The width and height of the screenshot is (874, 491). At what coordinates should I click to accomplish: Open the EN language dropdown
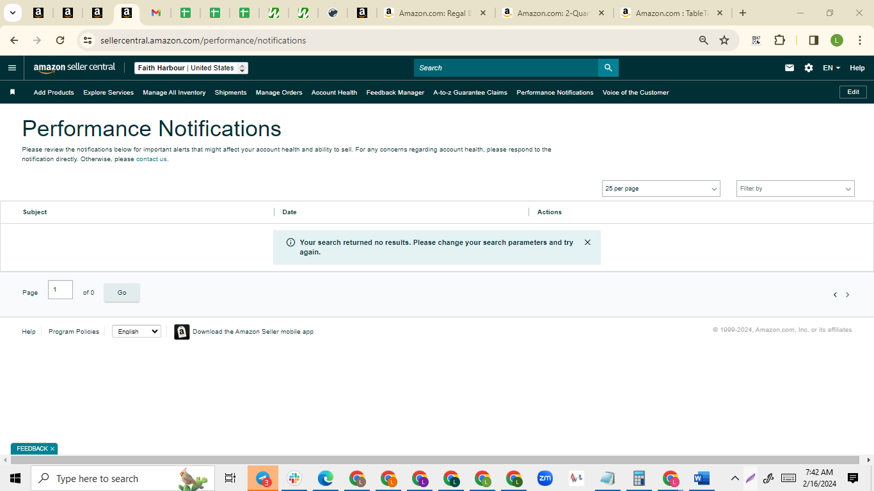[x=831, y=68]
